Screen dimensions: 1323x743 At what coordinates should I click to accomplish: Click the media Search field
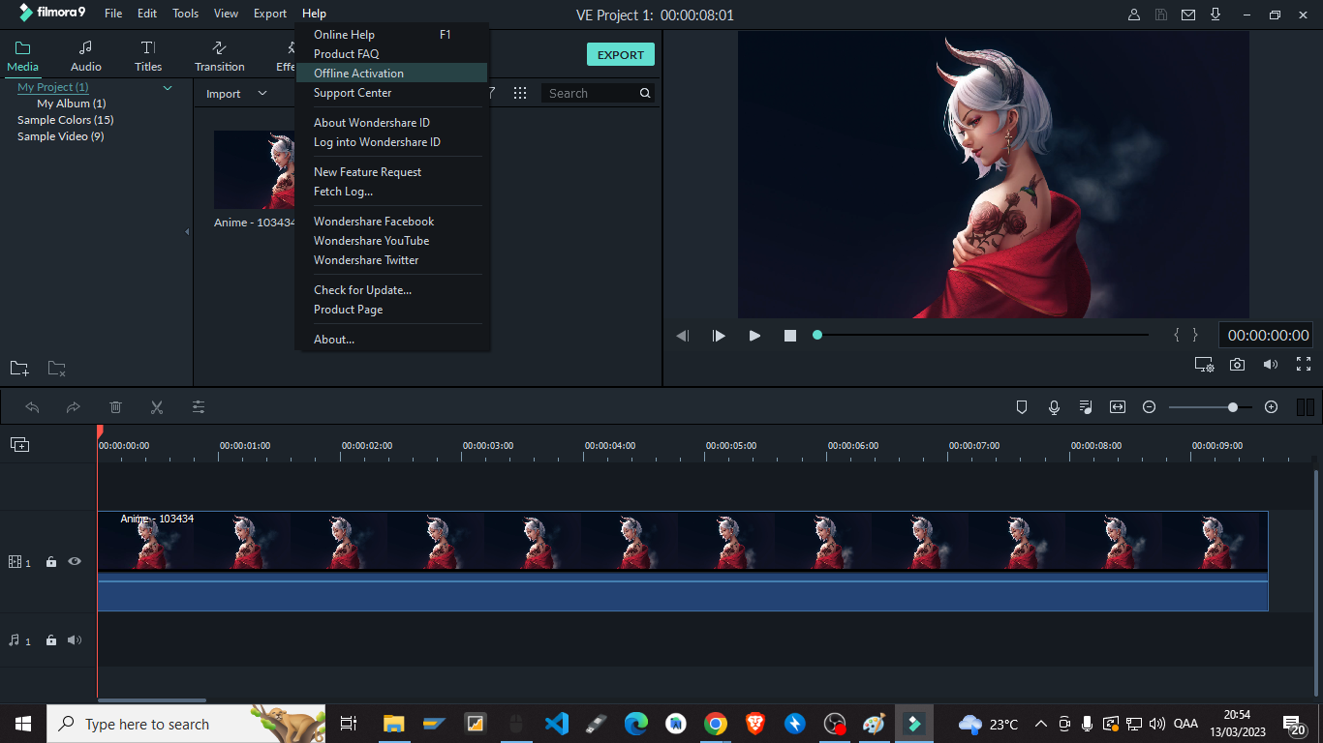click(598, 93)
